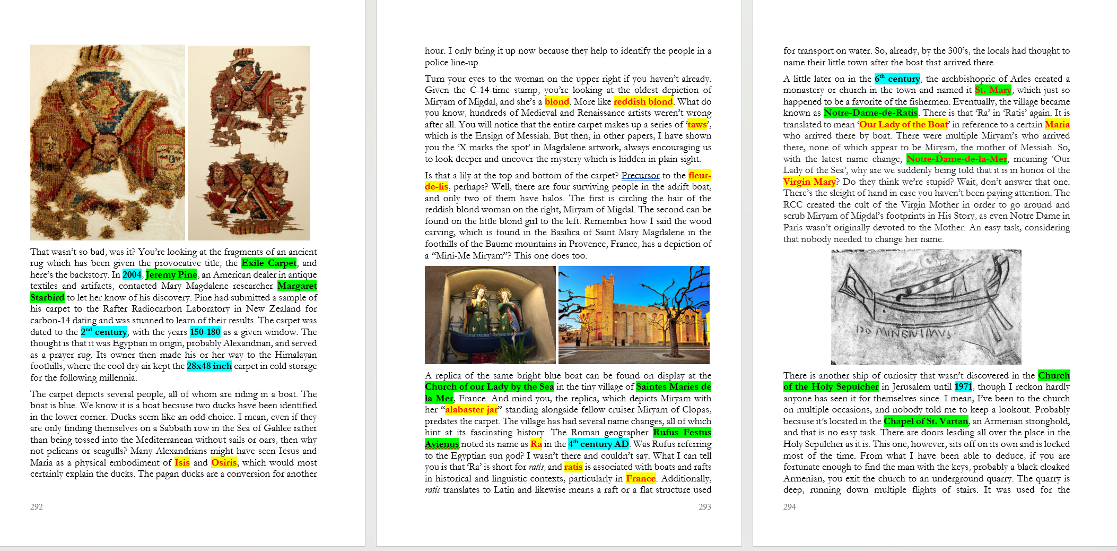Image resolution: width=1117 pixels, height=551 pixels.
Task: Click the highlighted phrase 'reddish blond'
Action: [x=643, y=101]
